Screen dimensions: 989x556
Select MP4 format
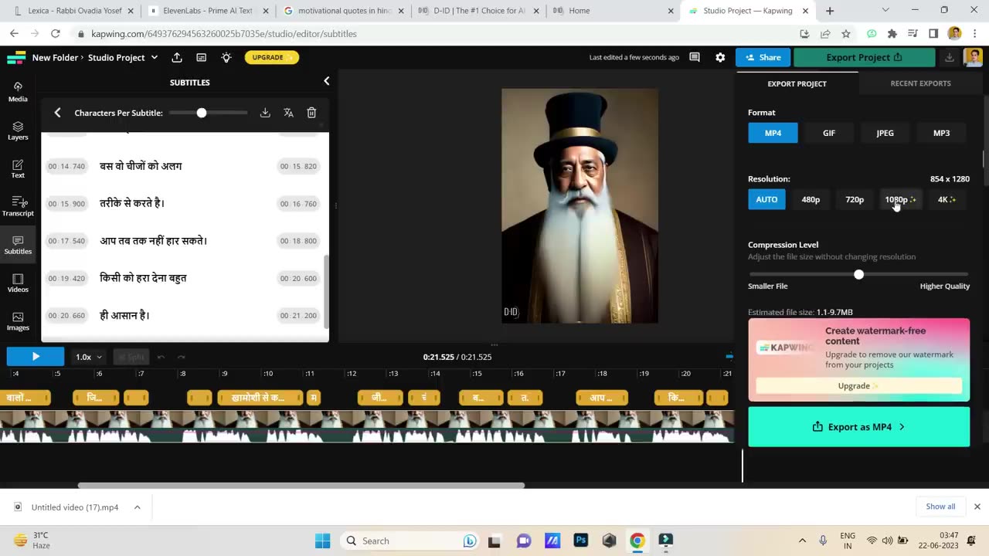[x=773, y=133]
